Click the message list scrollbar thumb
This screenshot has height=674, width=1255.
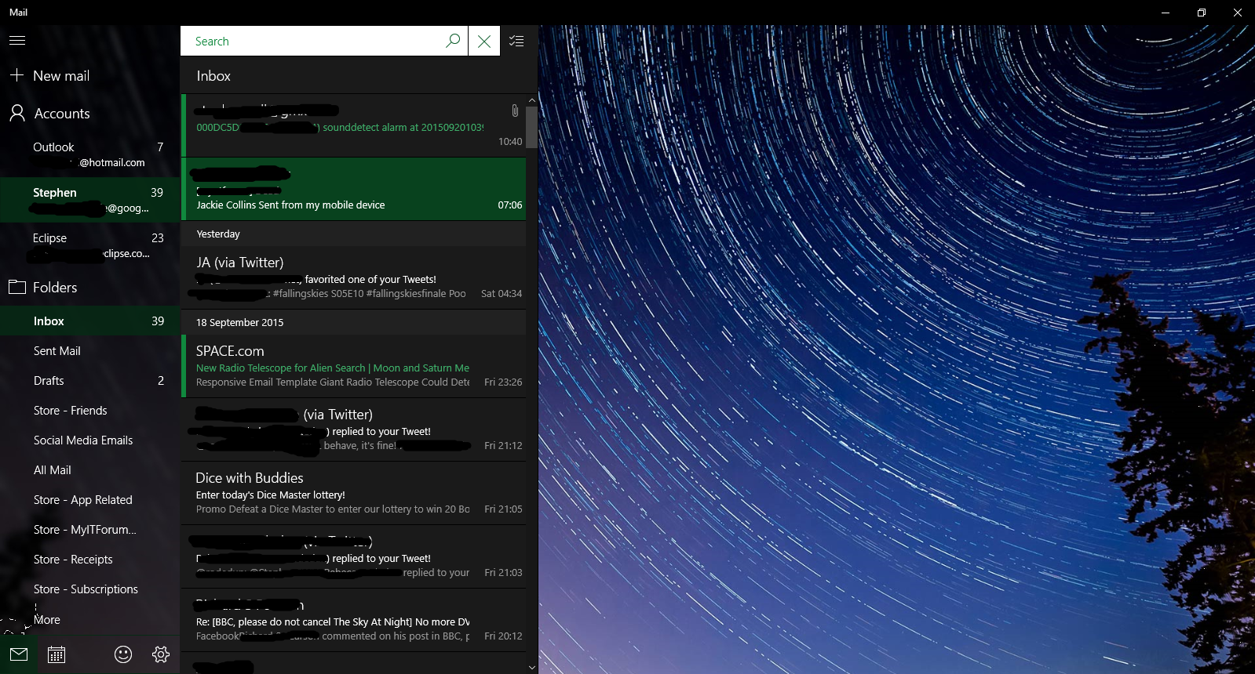[x=531, y=127]
